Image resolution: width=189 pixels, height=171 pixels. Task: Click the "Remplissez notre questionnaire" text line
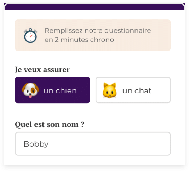pyautogui.click(x=98, y=31)
